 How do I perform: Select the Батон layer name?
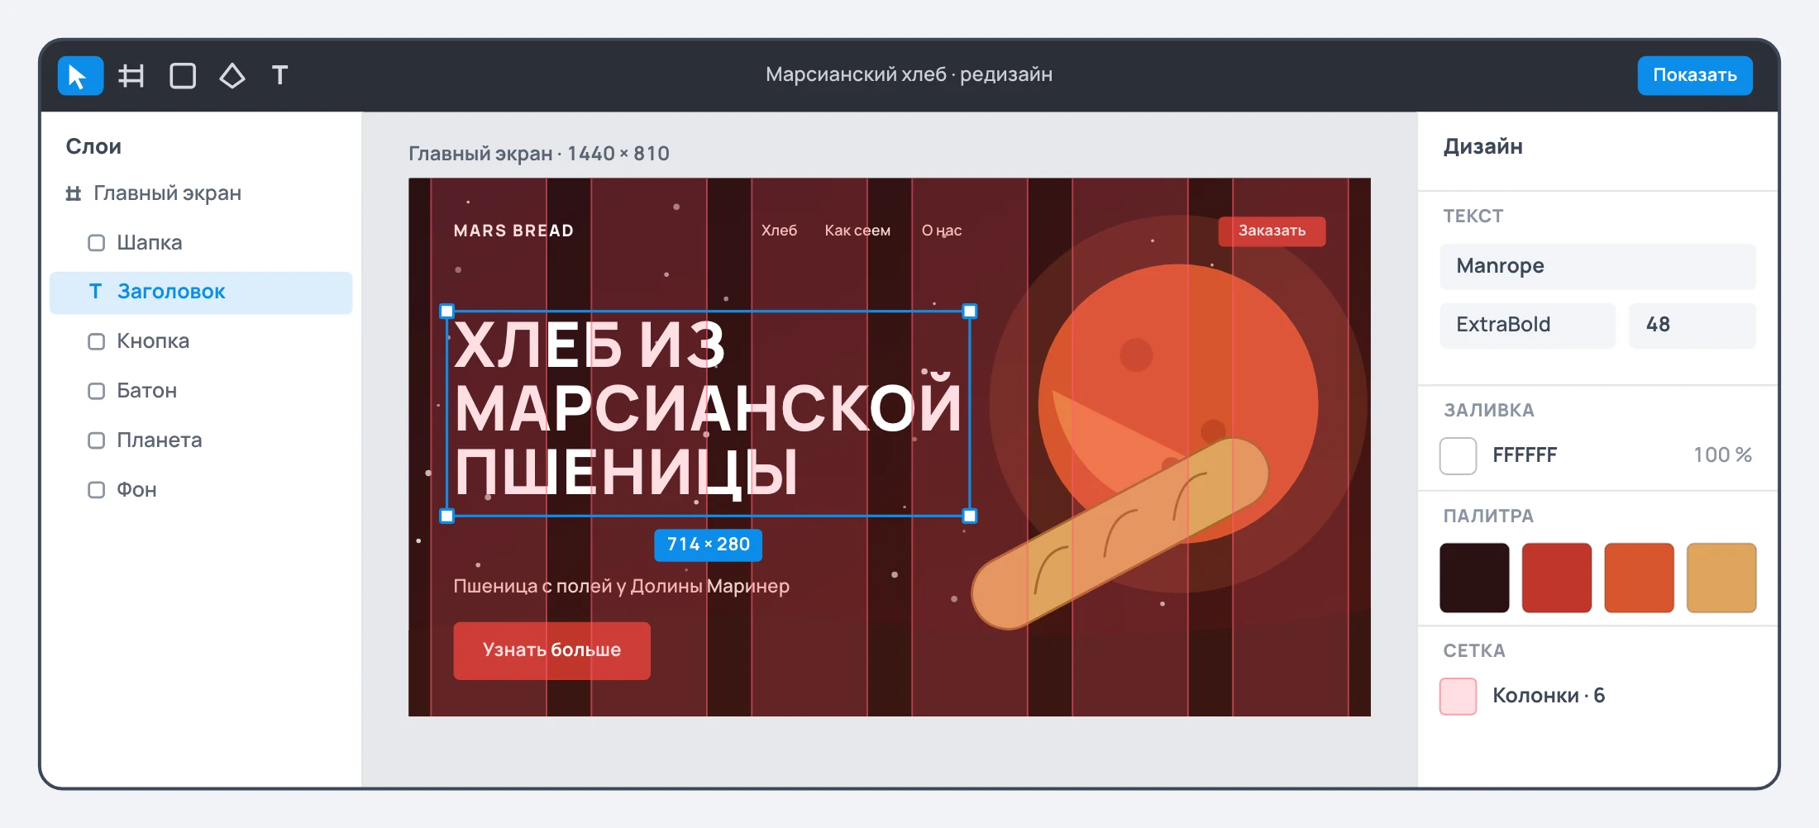(147, 391)
